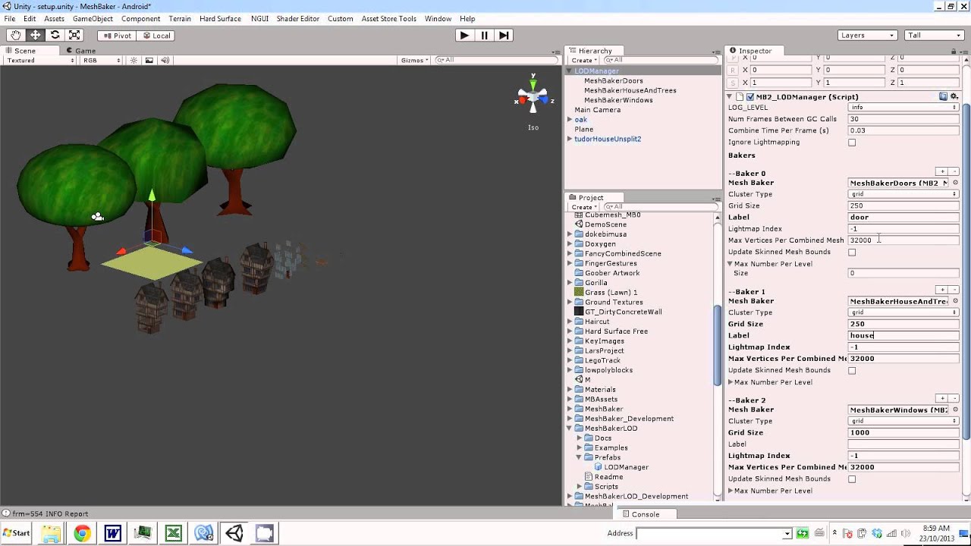Collapse the MeshBakerLOD folder
This screenshot has width=971, height=546.
tap(570, 428)
